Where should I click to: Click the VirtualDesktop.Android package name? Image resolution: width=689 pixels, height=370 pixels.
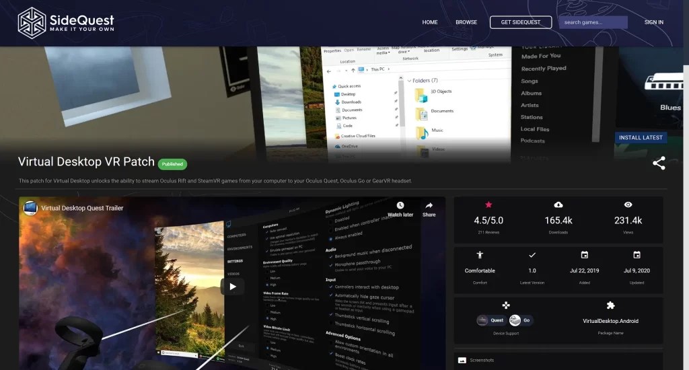pos(610,321)
